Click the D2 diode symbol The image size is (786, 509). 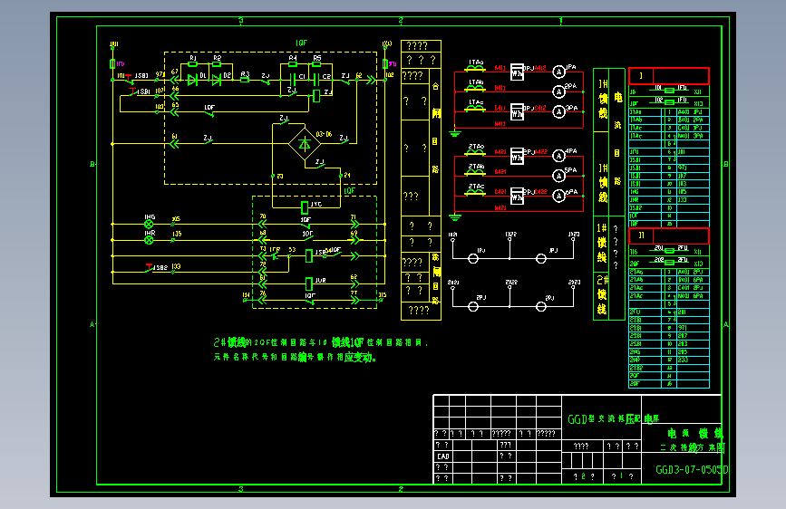click(217, 80)
